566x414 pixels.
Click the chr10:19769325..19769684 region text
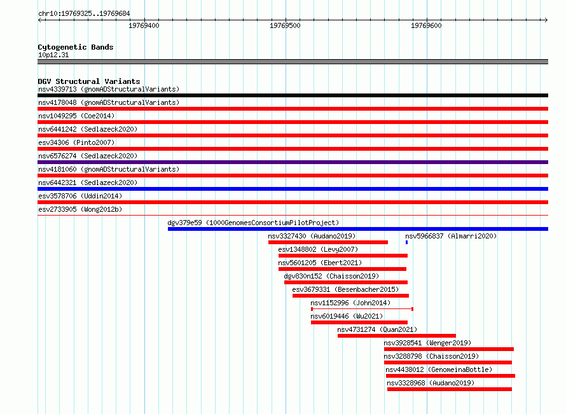(x=84, y=13)
